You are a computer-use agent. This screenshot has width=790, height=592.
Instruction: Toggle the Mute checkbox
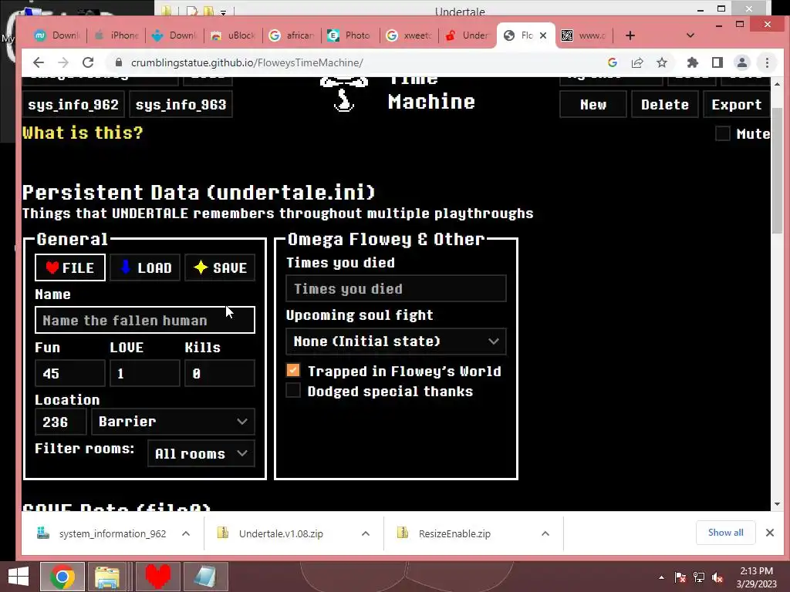pos(722,133)
